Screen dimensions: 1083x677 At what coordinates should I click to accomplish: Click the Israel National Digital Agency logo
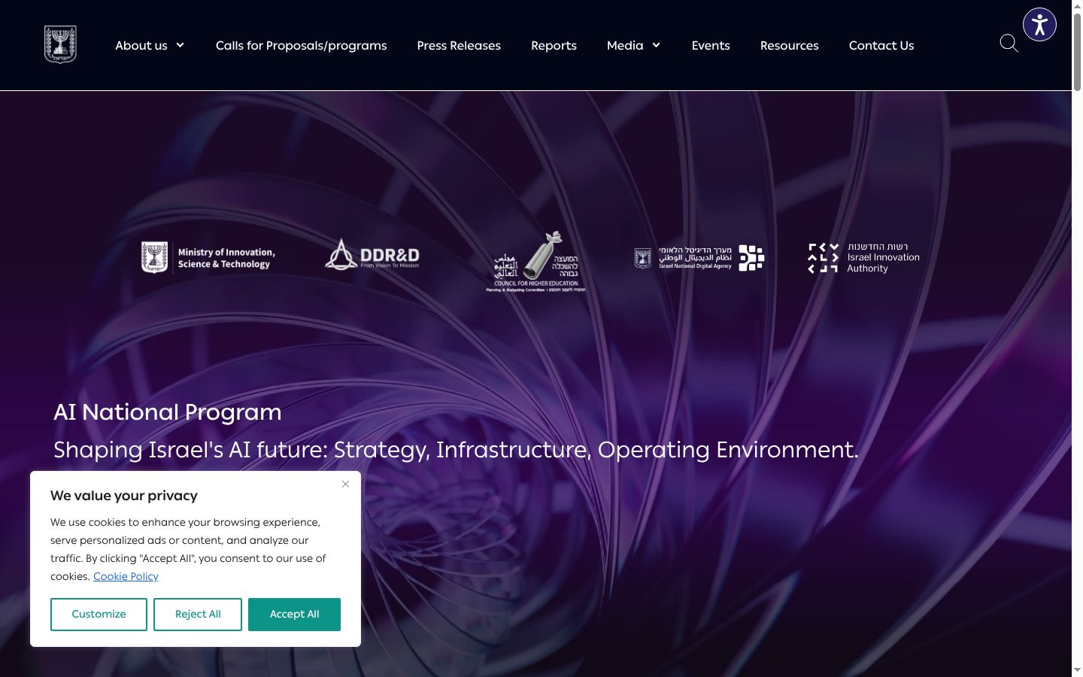click(x=699, y=257)
